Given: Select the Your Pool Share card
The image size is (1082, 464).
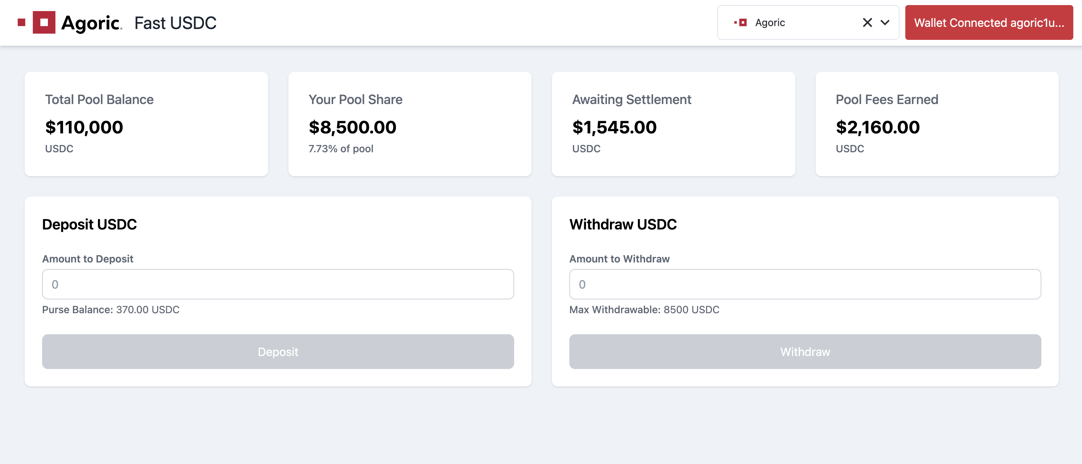Looking at the screenshot, I should [410, 123].
